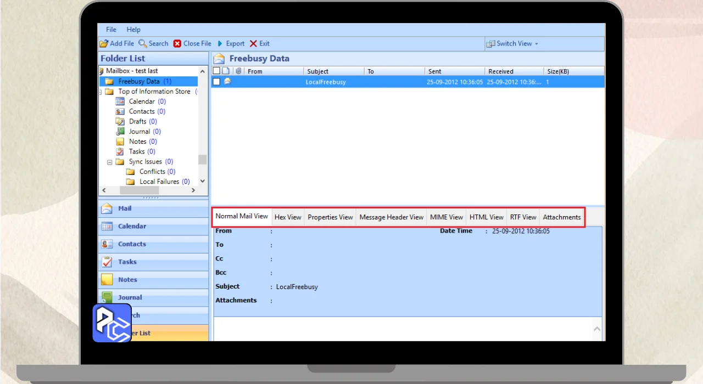Open the Mail section in navigation pane

coord(125,208)
